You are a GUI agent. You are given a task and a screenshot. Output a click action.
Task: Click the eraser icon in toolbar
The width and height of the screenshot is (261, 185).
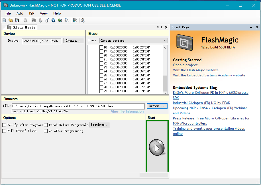tap(40, 20)
